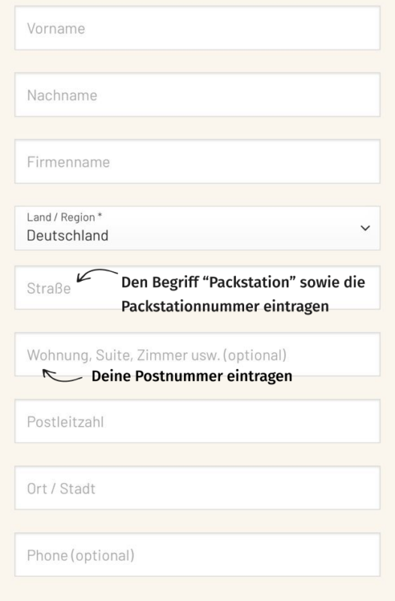Click the Packstation annotation text
This screenshot has width=395, height=601.
[x=243, y=294]
